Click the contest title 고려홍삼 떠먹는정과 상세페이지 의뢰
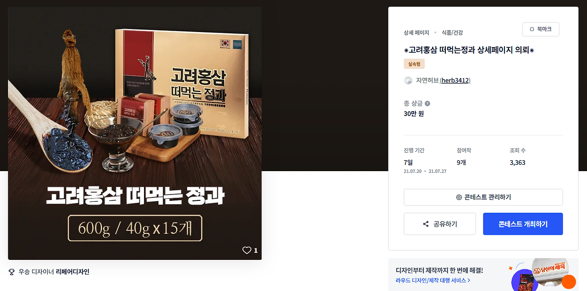Image resolution: width=587 pixels, height=291 pixels. point(469,50)
